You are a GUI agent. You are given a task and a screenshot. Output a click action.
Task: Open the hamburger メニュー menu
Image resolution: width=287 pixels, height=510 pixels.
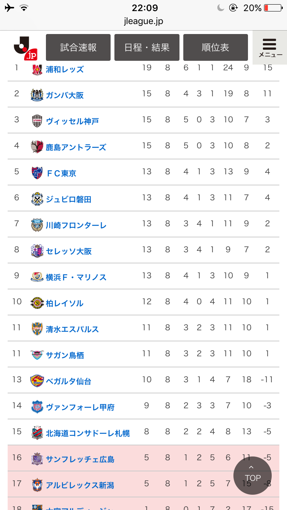pos(270,48)
